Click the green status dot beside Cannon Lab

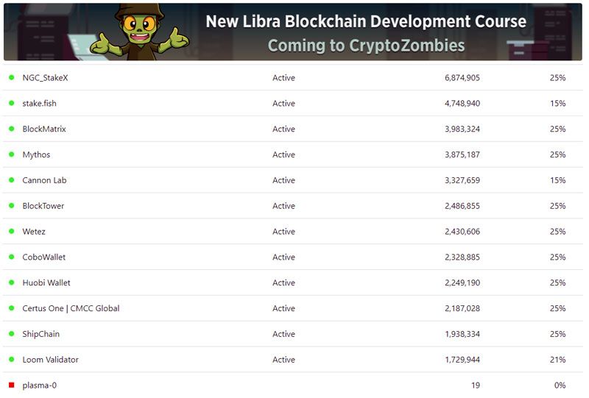[x=12, y=180]
